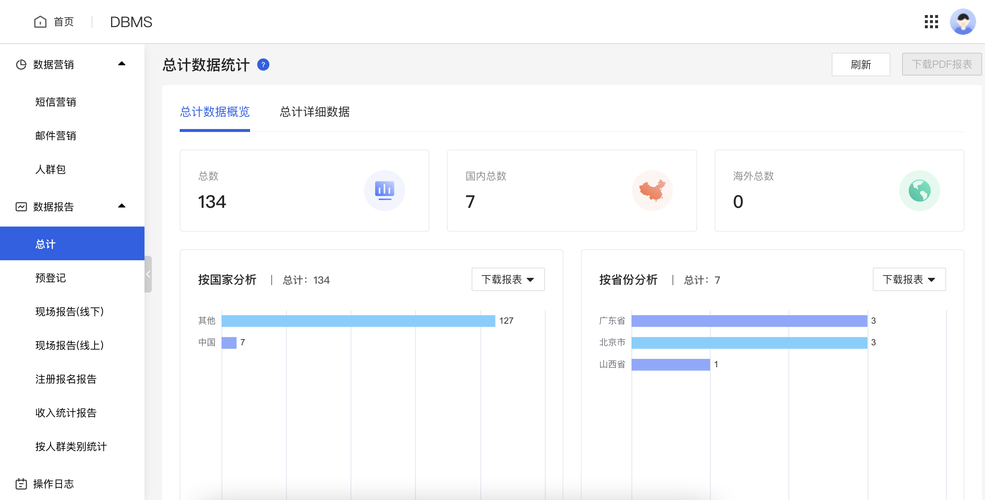Click the globe icon on 海外总数 card

(920, 190)
